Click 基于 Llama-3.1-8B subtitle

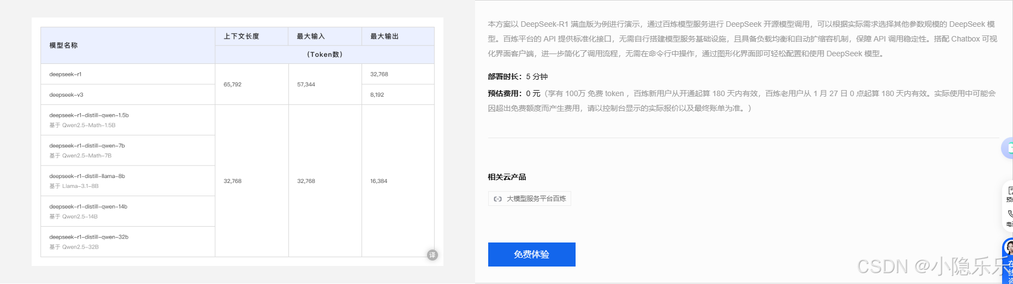click(74, 186)
